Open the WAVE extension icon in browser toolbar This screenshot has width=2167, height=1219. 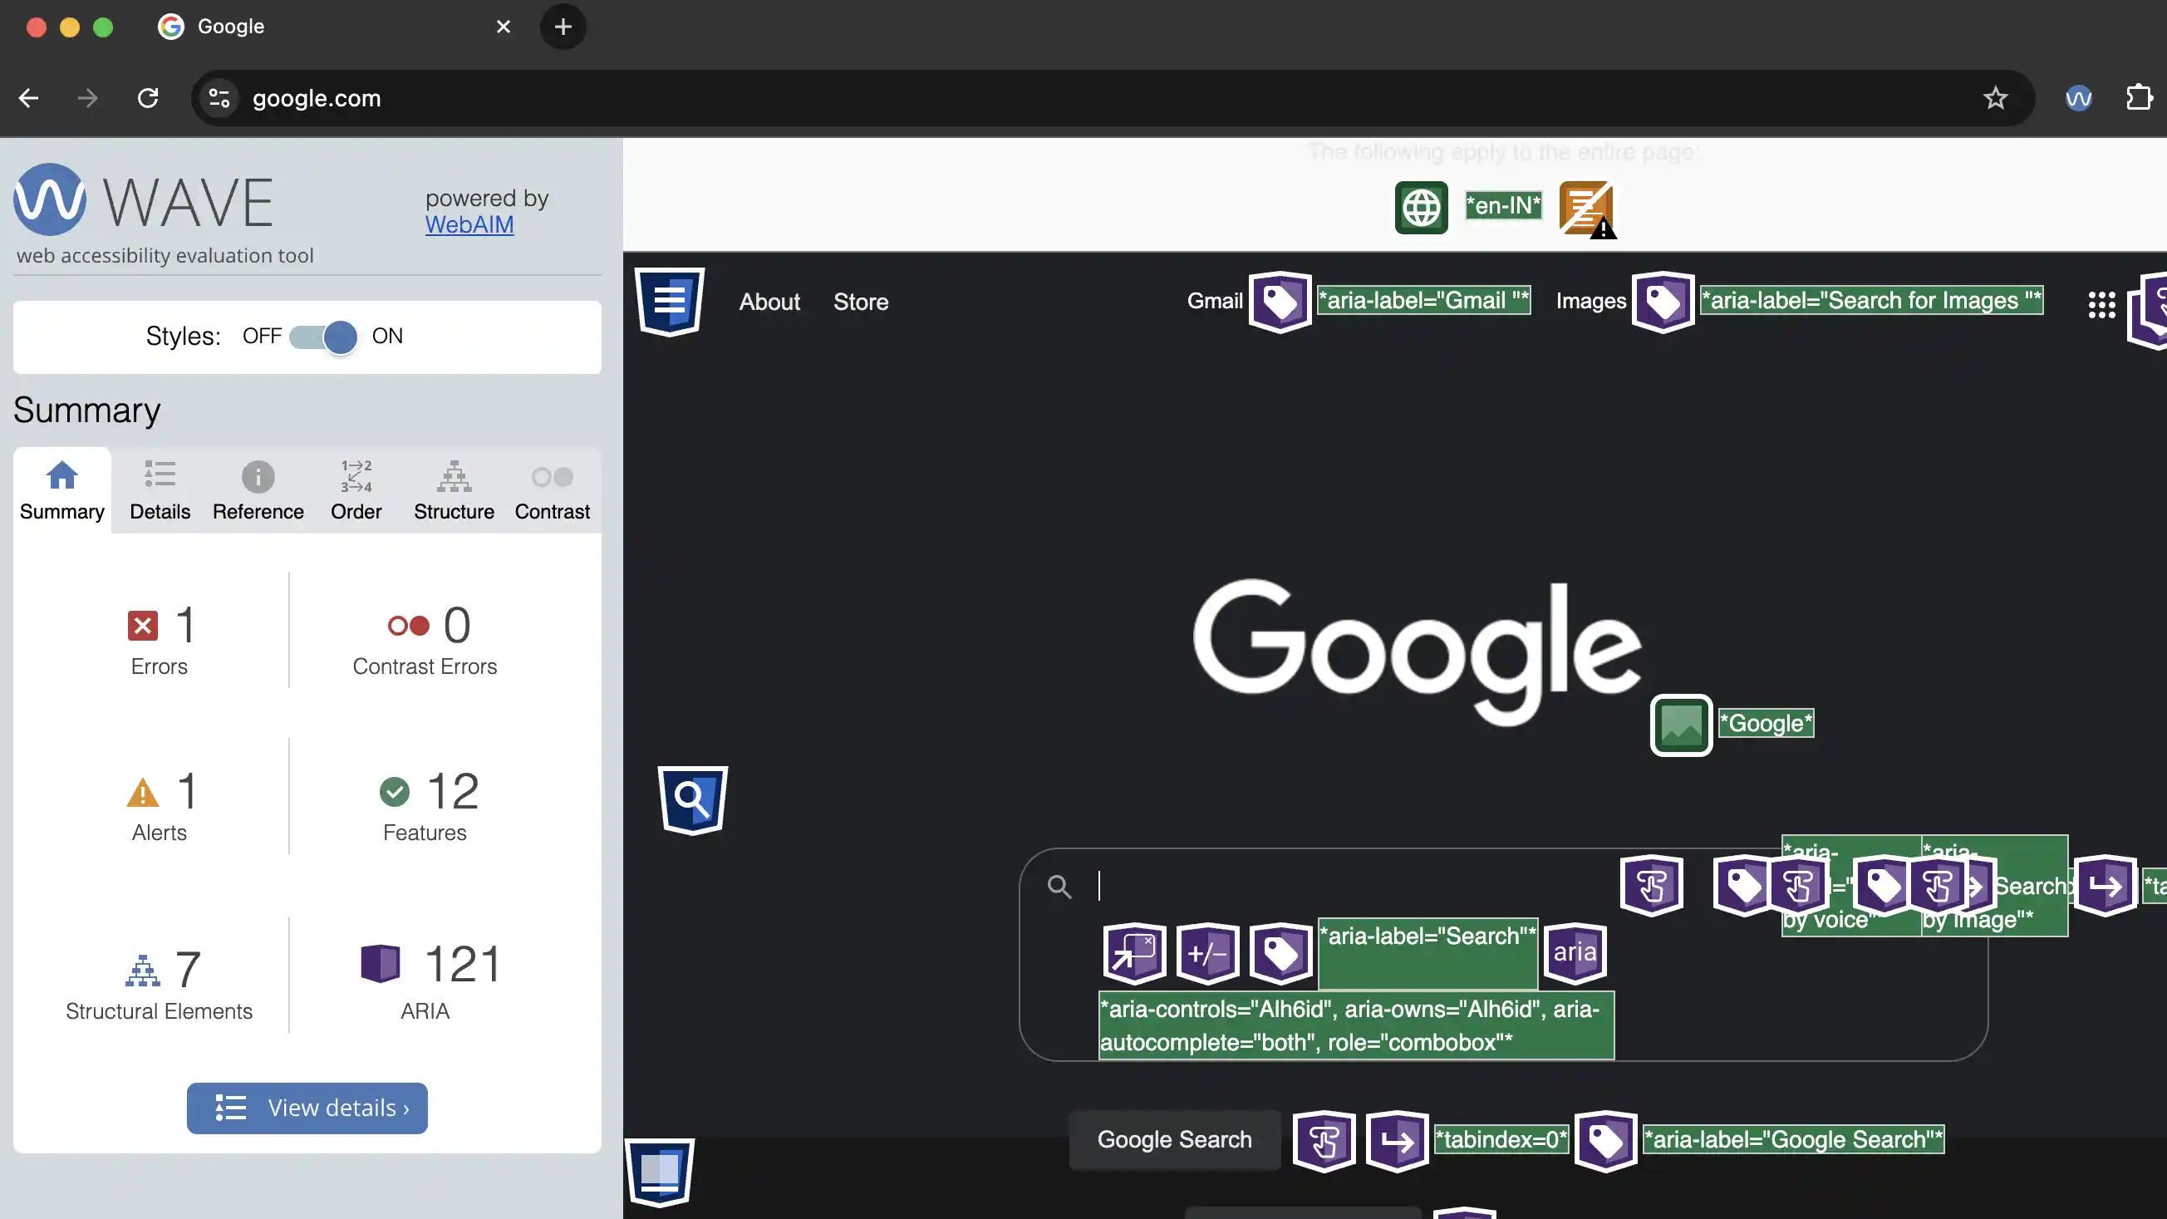[2078, 98]
